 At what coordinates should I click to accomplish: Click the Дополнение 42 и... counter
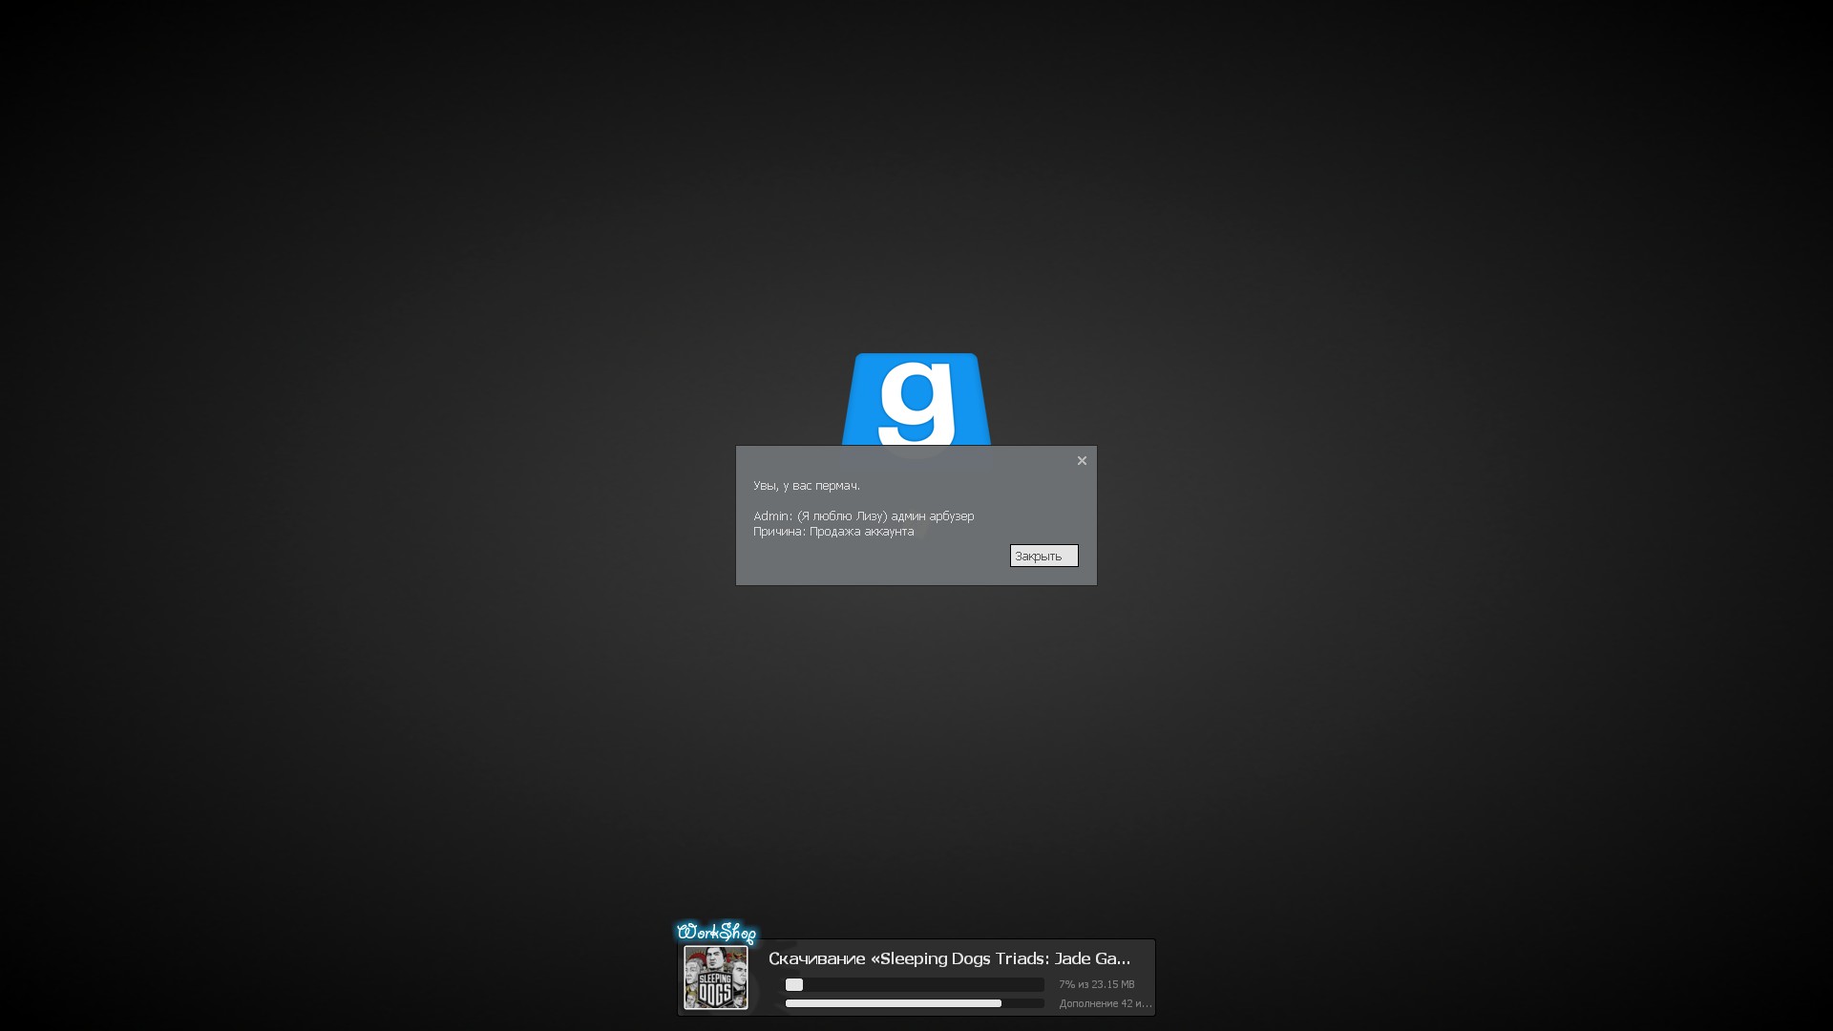click(x=1105, y=1003)
